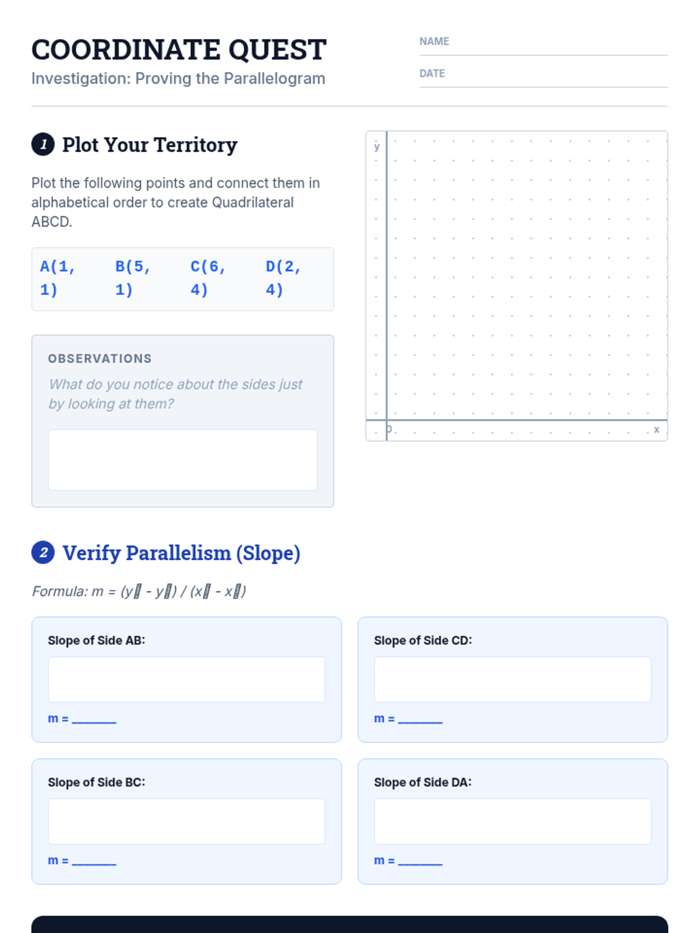Click the m = blank for Side AB
This screenshot has height=933, width=699.
pyautogui.click(x=94, y=720)
